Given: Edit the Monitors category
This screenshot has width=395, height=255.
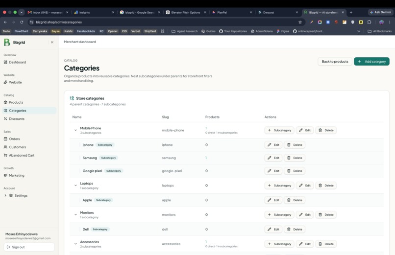Looking at the screenshot, I should point(304,215).
